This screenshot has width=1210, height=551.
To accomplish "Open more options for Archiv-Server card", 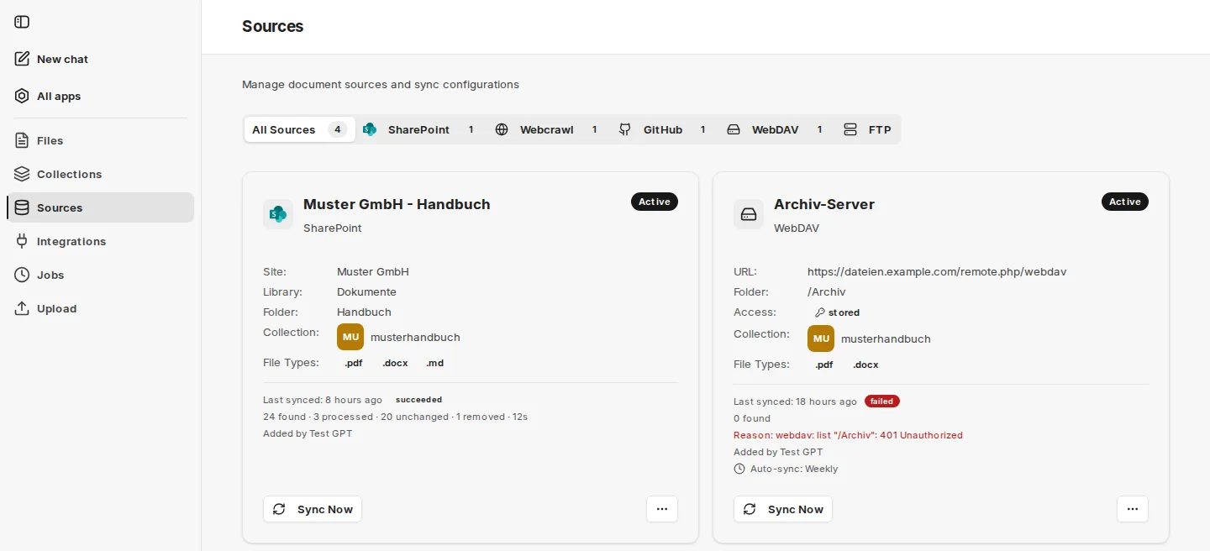I will point(1133,509).
